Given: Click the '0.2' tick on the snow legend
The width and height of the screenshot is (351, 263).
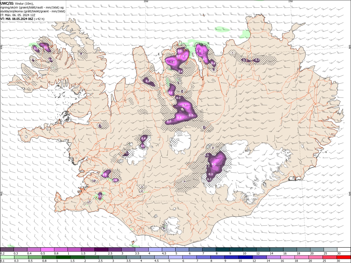Looking at the screenshot, I should point(2,253).
